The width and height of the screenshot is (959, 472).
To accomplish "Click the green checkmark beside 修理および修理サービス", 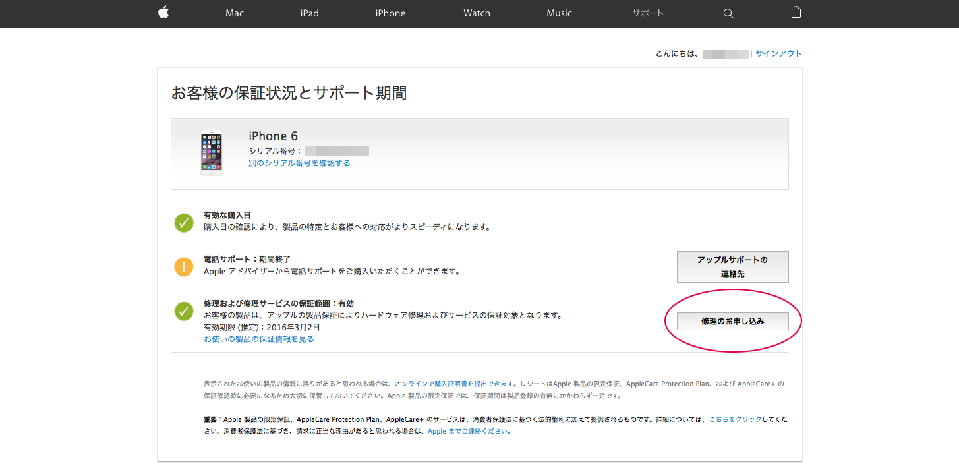I will tap(184, 311).
